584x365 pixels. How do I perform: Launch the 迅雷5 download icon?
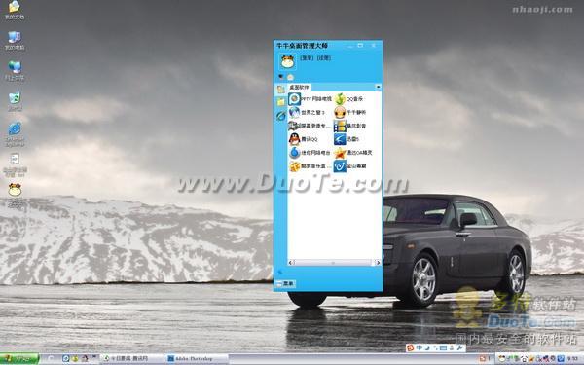coord(347,139)
